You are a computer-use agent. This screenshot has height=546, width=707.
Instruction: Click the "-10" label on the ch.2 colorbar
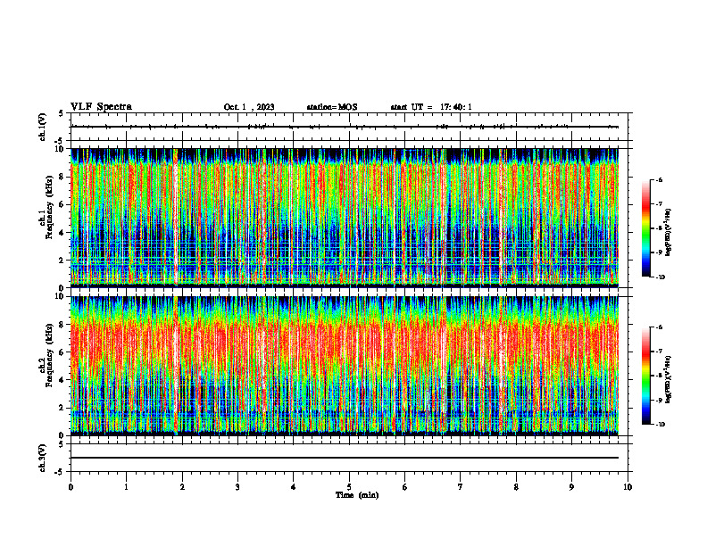pos(660,425)
